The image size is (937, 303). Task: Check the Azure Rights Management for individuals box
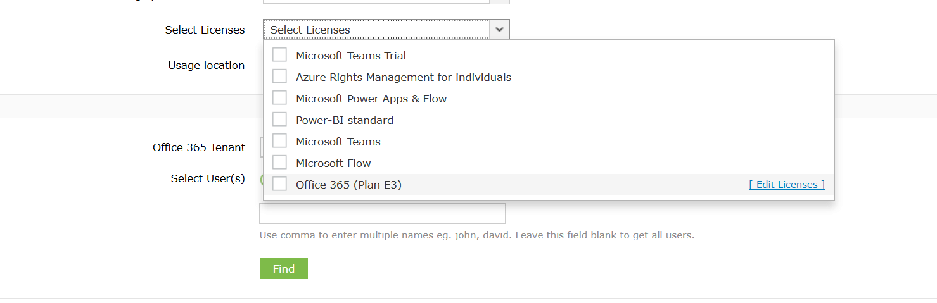click(279, 77)
